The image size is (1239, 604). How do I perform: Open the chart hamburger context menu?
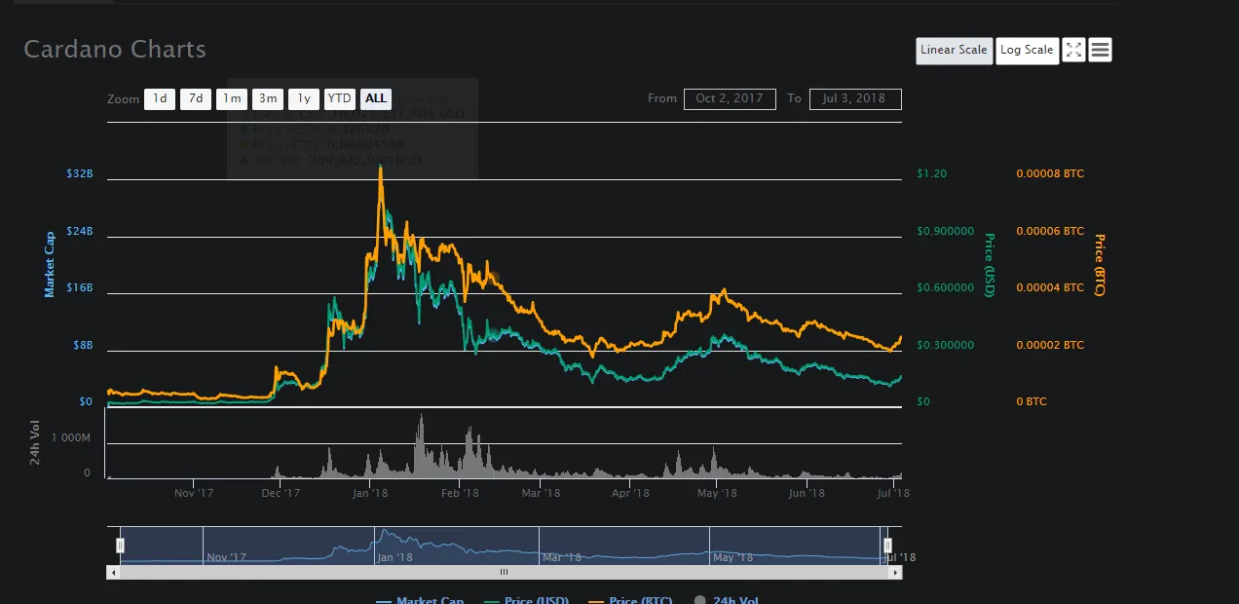click(x=1101, y=50)
